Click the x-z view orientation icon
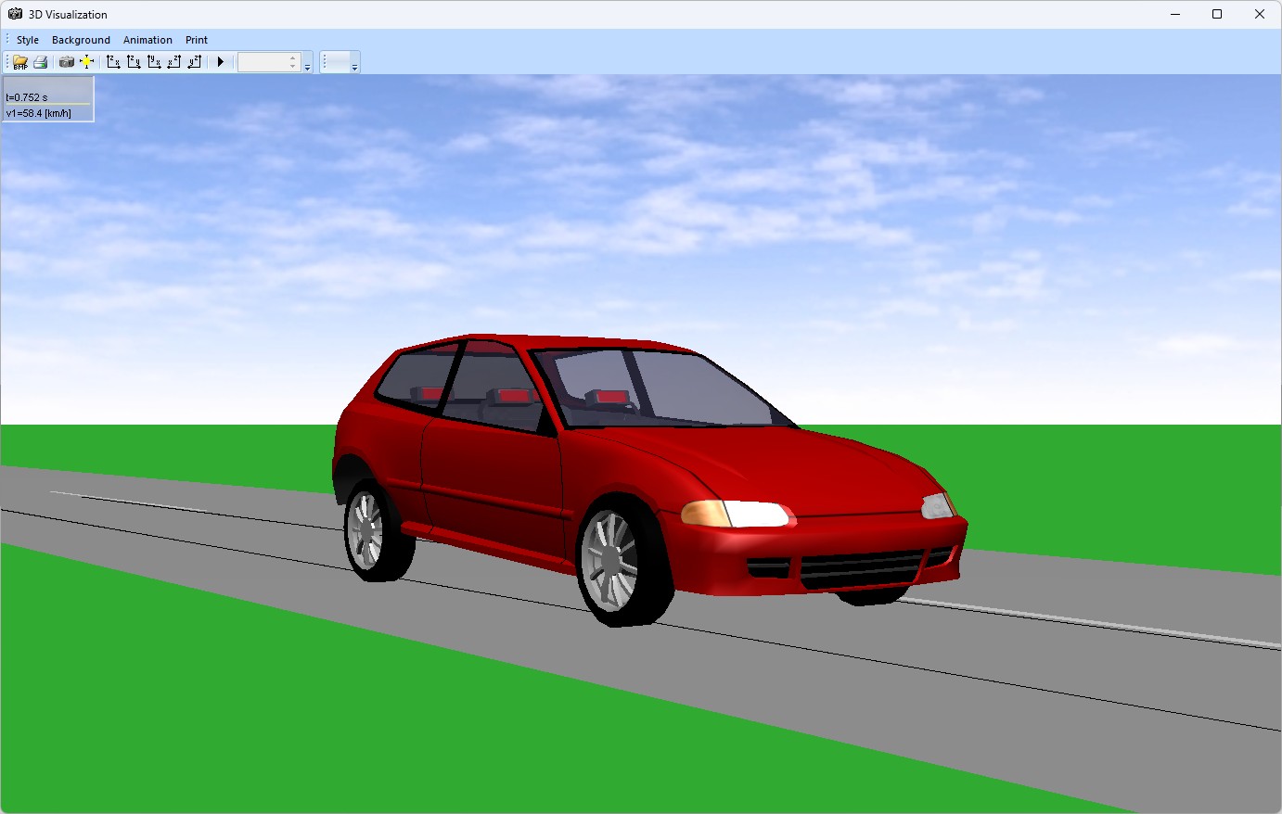This screenshot has height=814, width=1282. [173, 61]
